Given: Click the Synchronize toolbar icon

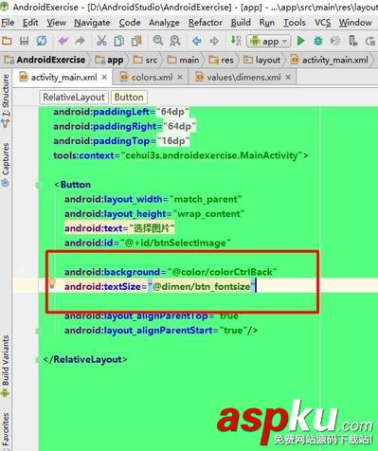Looking at the screenshot, I should (x=42, y=41).
